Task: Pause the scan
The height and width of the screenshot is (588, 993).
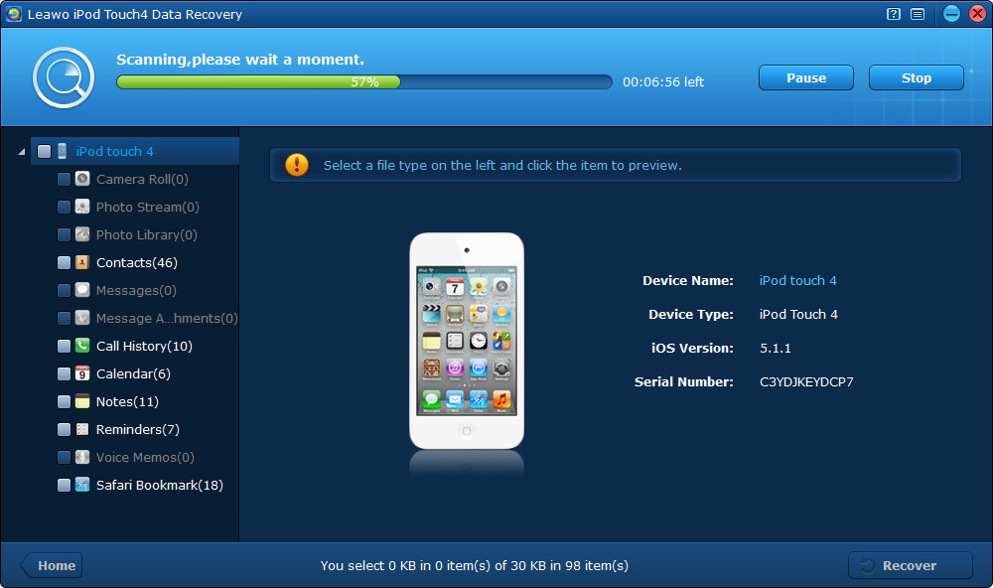Action: click(x=806, y=77)
